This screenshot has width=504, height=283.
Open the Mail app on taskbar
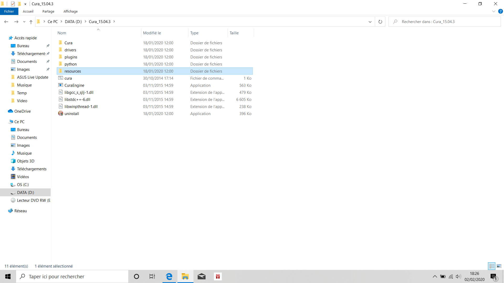pyautogui.click(x=202, y=276)
